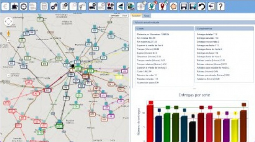Viewport: 255px width, 142px height.
Task: Click the yellow stop marker on map's east side
Action: [119, 77]
